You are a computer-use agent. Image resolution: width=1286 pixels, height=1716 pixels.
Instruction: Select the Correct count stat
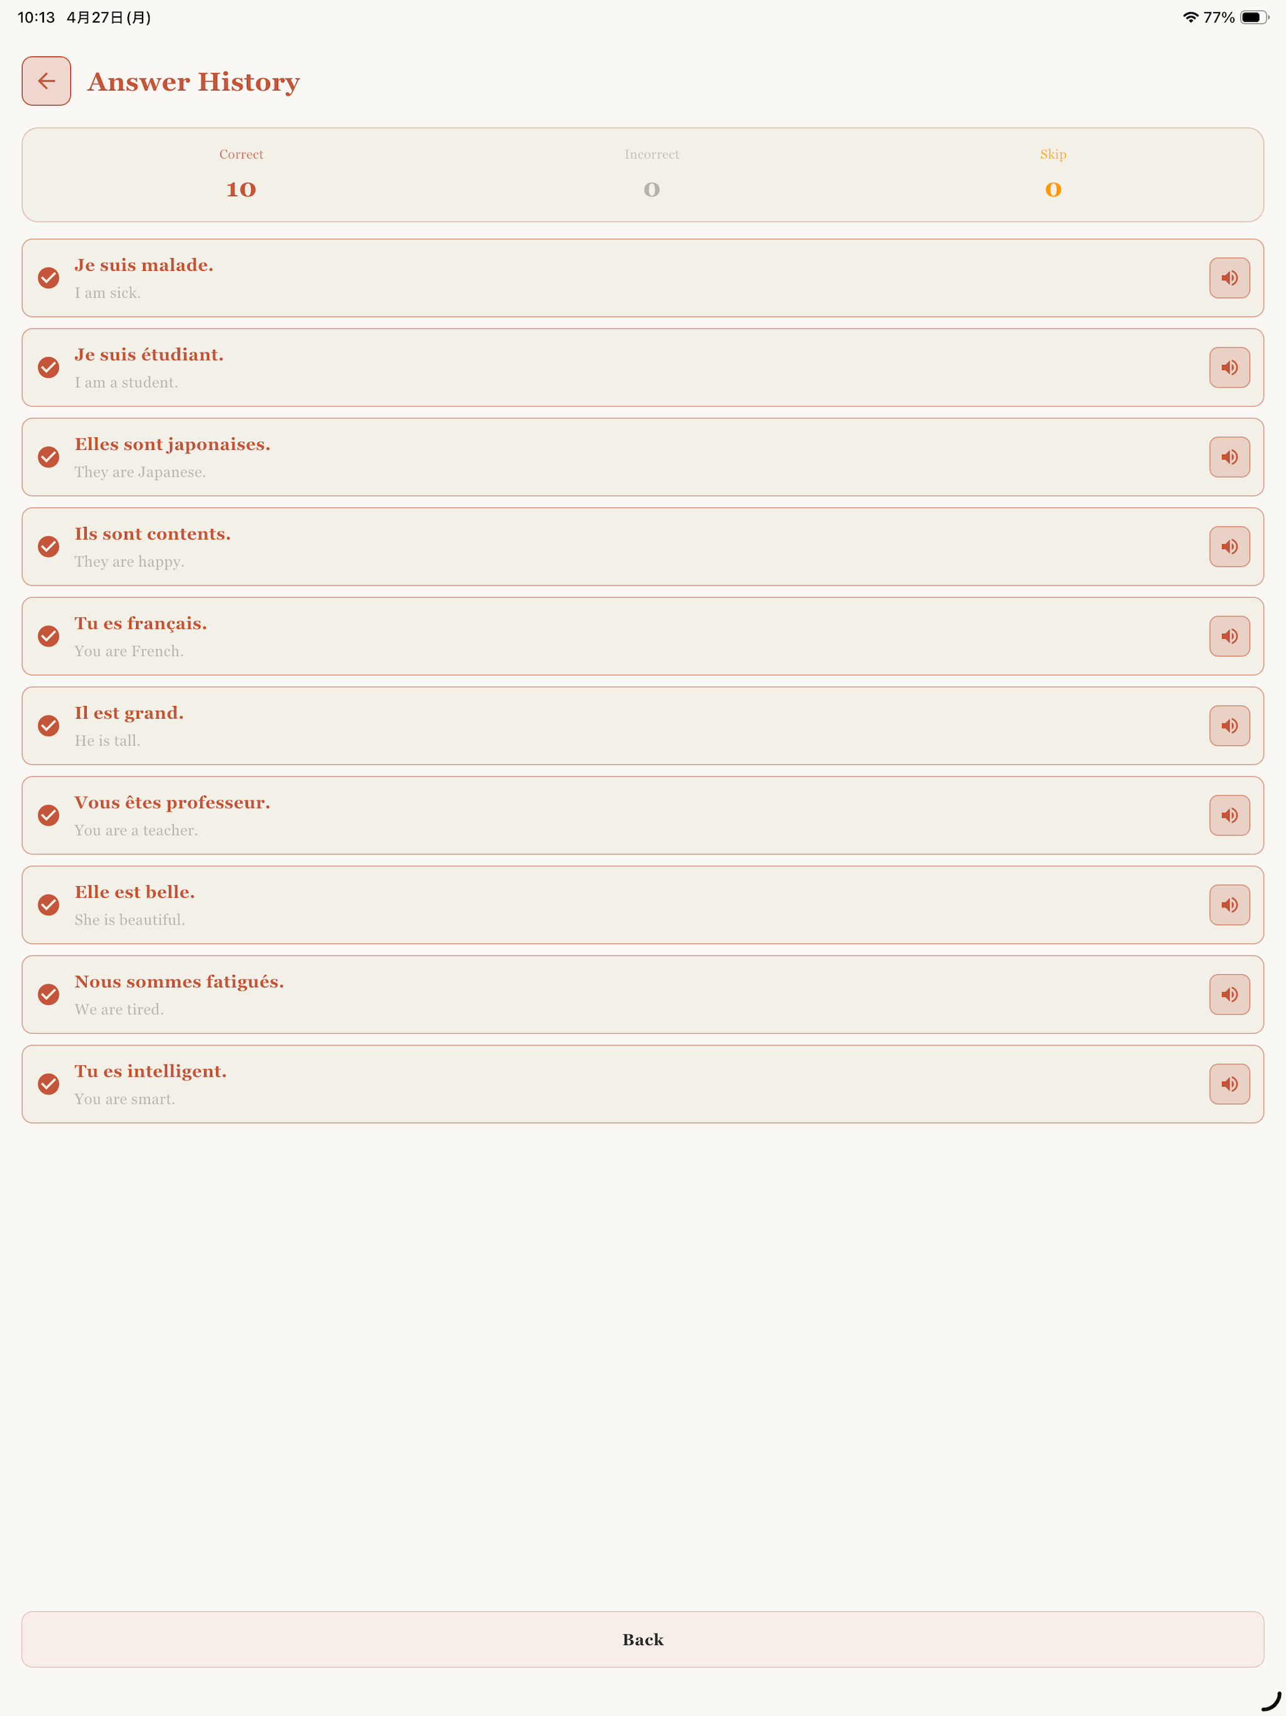[241, 175]
